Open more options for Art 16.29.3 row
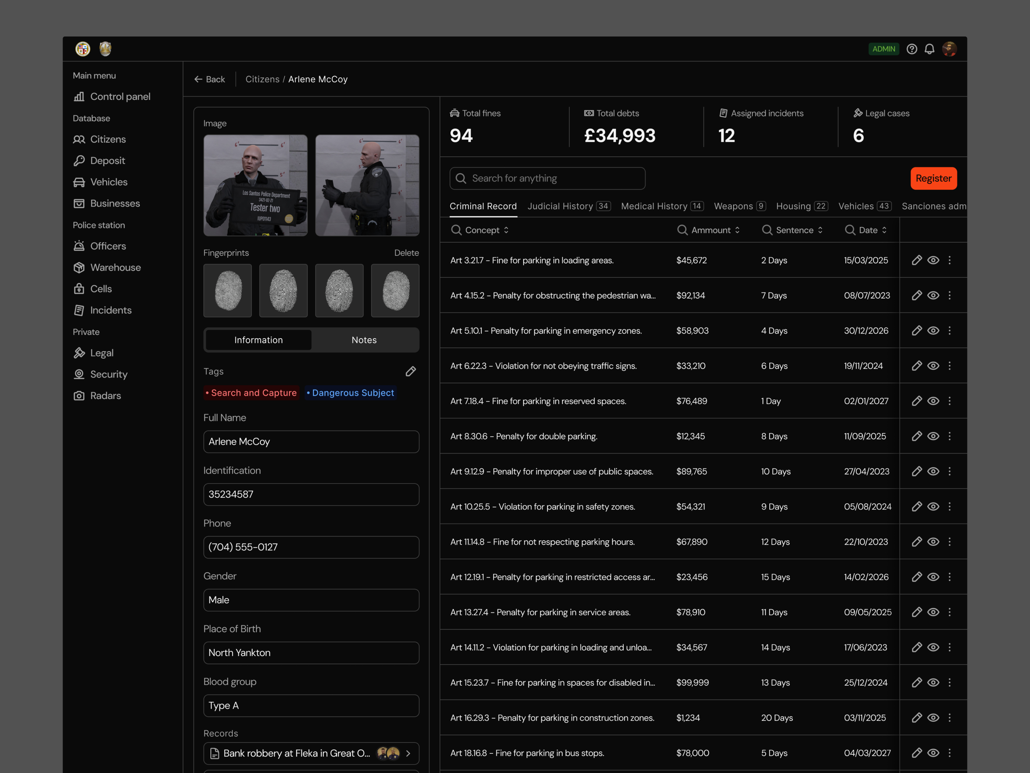 [x=950, y=718]
